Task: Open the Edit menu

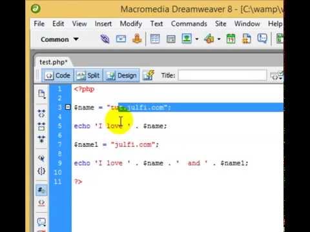Action: coord(58,23)
